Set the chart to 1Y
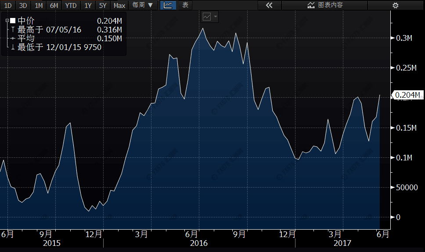425x252 pixels. pyautogui.click(x=88, y=5)
